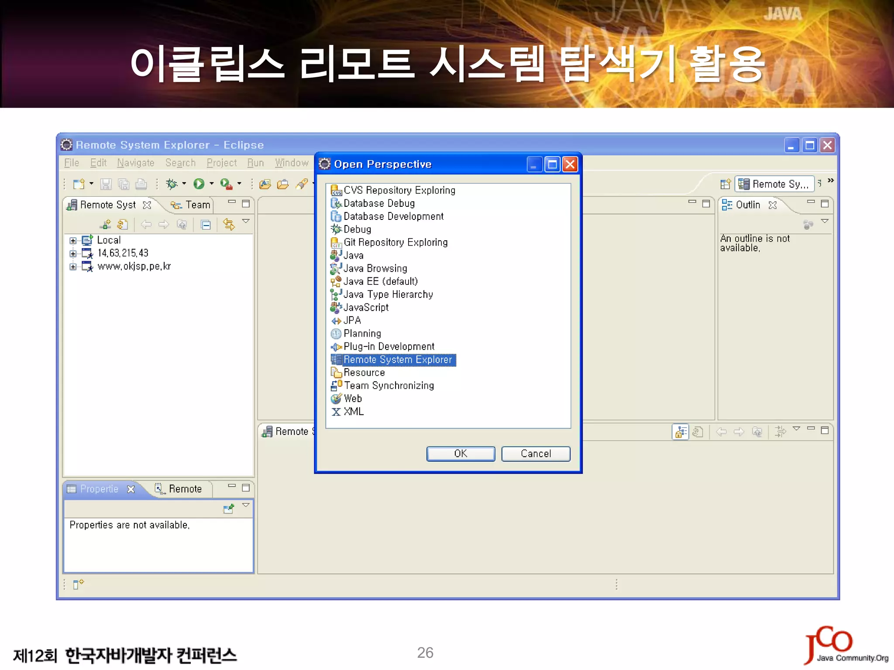The width and height of the screenshot is (894, 670).
Task: Select the Git Repository Exploring perspective
Action: click(395, 242)
